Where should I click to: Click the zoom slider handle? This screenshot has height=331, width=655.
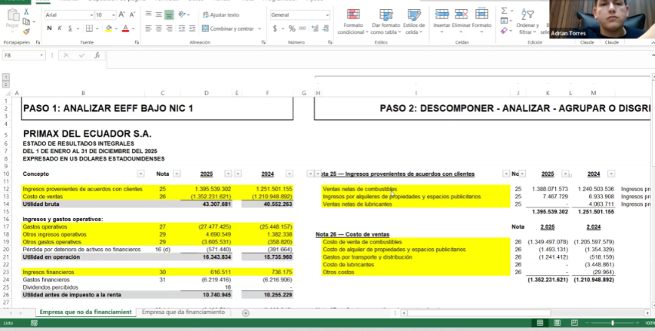(x=613, y=323)
